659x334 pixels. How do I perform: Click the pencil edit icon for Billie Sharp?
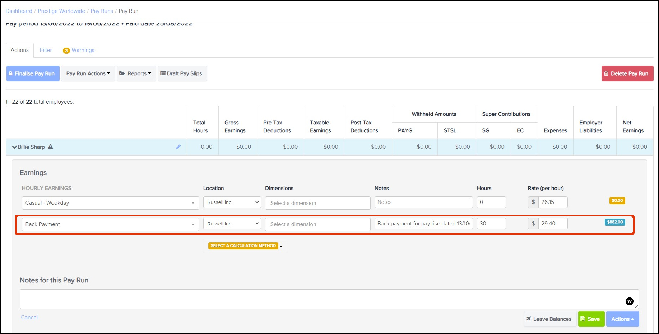[x=178, y=147]
